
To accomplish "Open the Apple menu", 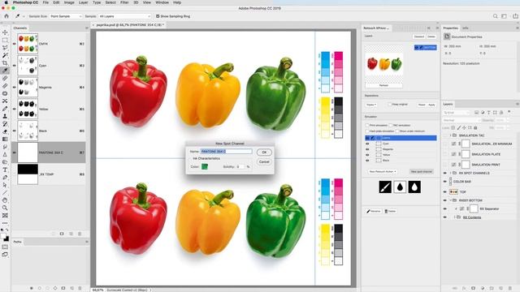I will pyautogui.click(x=6, y=2).
